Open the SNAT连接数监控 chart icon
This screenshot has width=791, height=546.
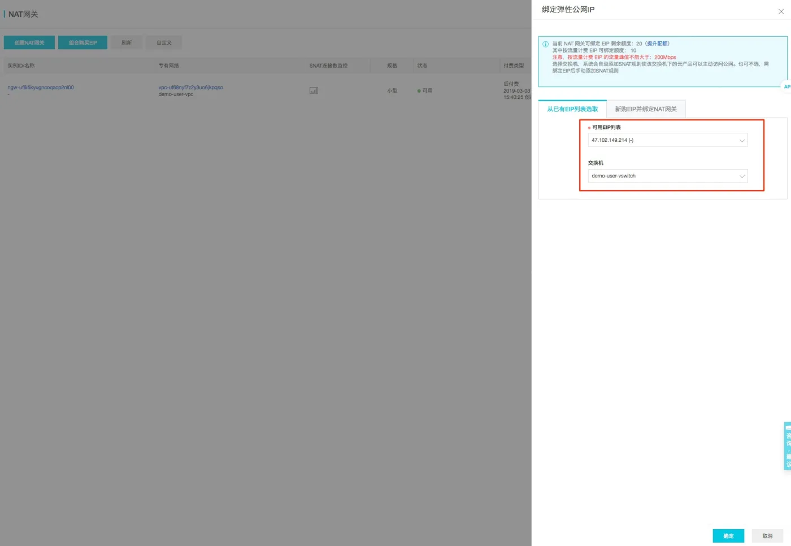(314, 90)
